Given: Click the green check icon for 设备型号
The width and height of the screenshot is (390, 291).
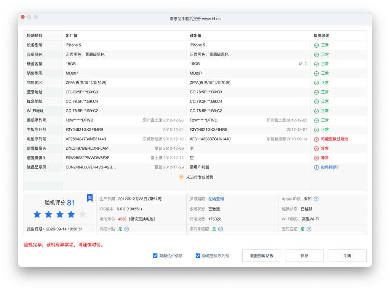Looking at the screenshot, I should pyautogui.click(x=316, y=45).
